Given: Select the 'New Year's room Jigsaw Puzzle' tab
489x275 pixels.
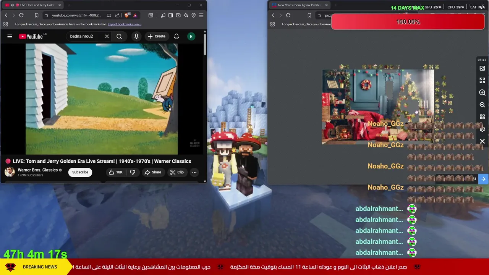Looking at the screenshot, I should 300,5.
